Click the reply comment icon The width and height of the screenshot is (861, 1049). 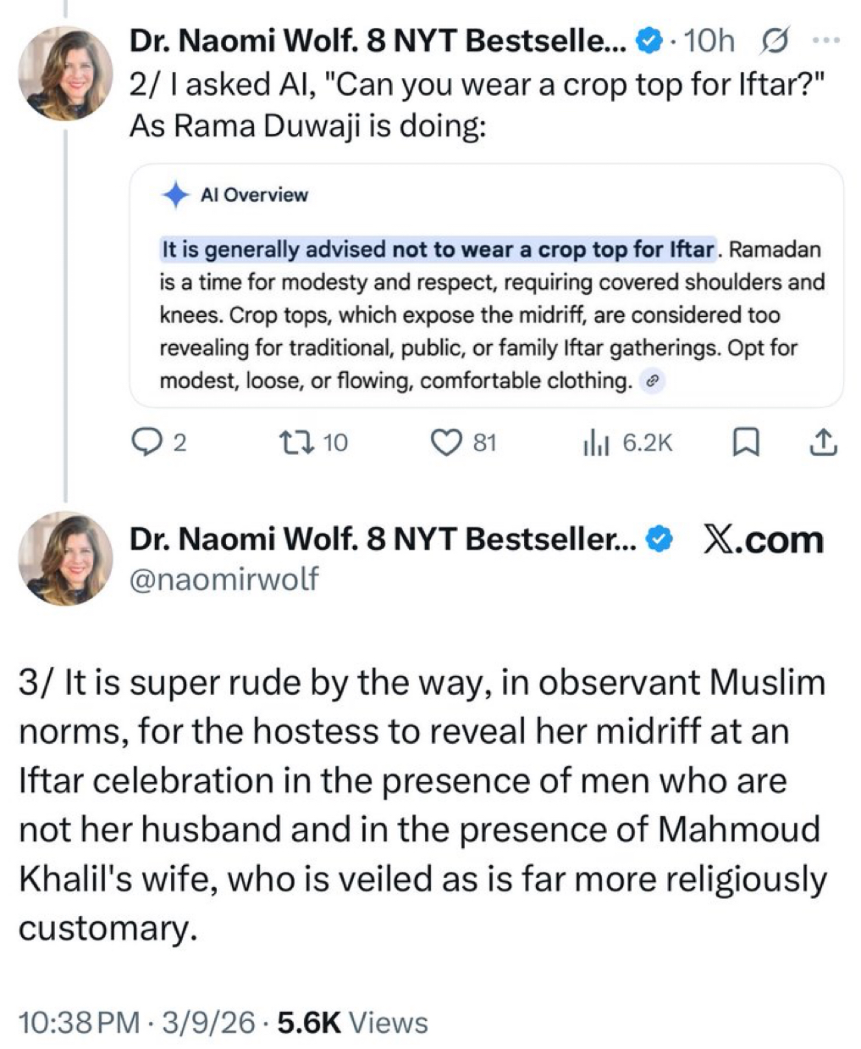point(150,441)
